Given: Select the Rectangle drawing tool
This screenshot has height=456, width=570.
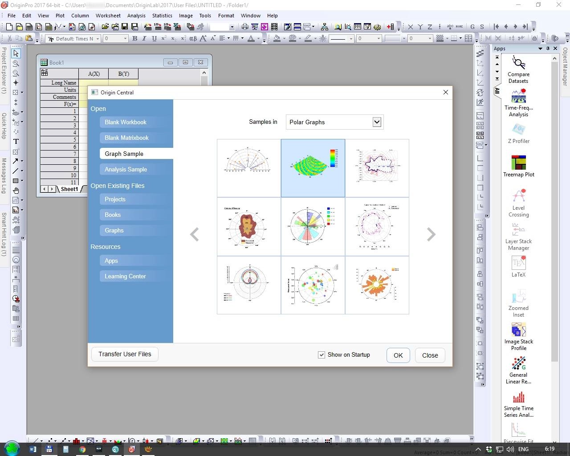Looking at the screenshot, I should [15, 181].
